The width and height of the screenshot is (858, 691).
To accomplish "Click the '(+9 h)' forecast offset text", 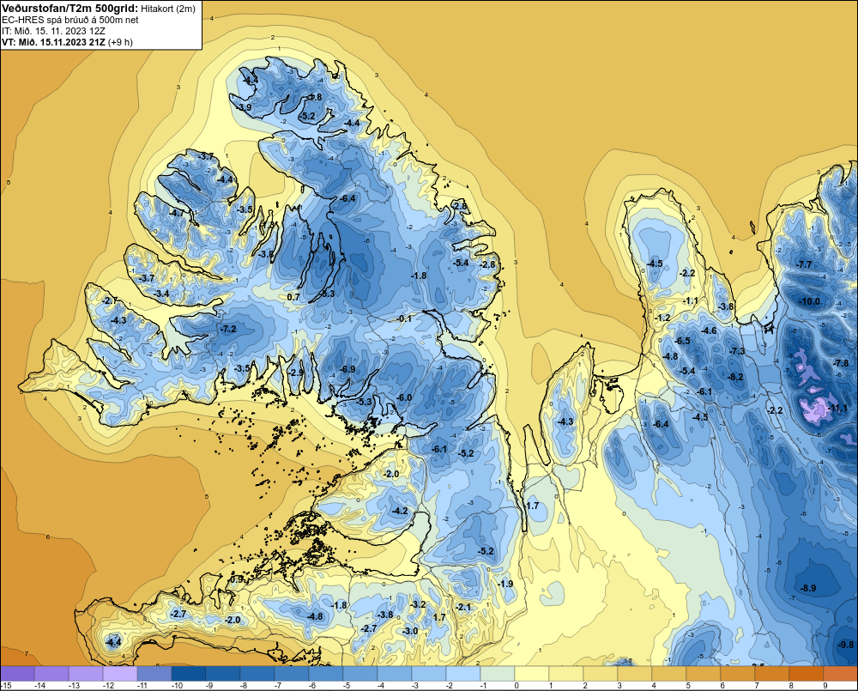I will 120,42.
